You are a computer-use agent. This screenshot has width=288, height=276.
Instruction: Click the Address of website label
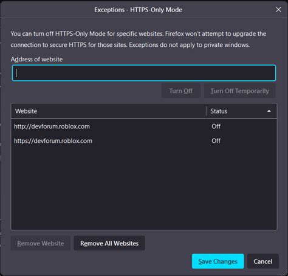click(36, 59)
